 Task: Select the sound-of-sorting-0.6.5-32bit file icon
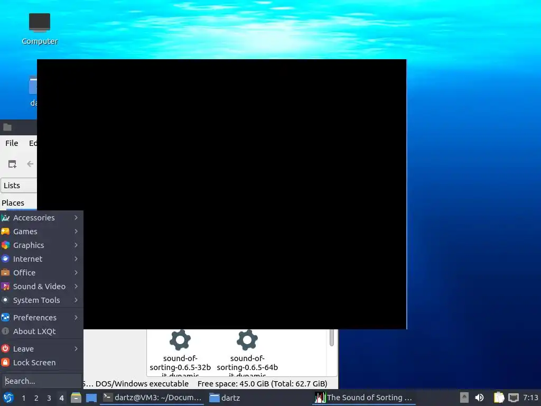point(180,340)
